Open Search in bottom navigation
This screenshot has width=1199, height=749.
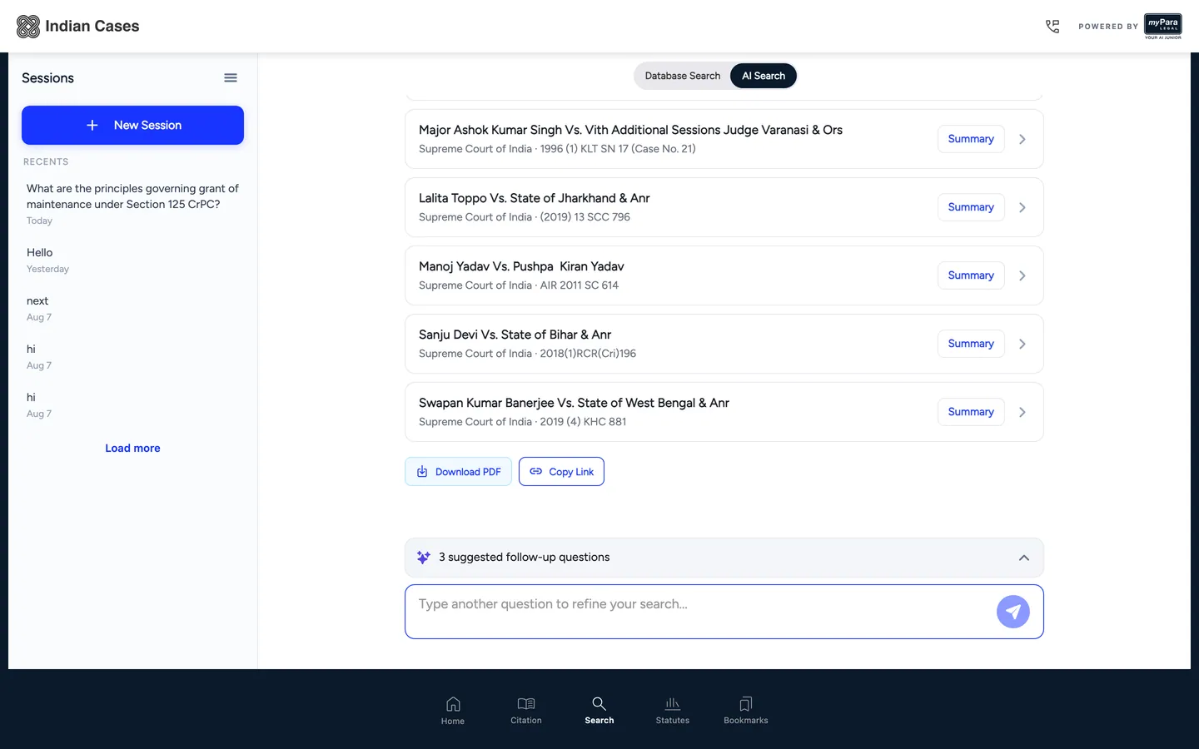(599, 711)
